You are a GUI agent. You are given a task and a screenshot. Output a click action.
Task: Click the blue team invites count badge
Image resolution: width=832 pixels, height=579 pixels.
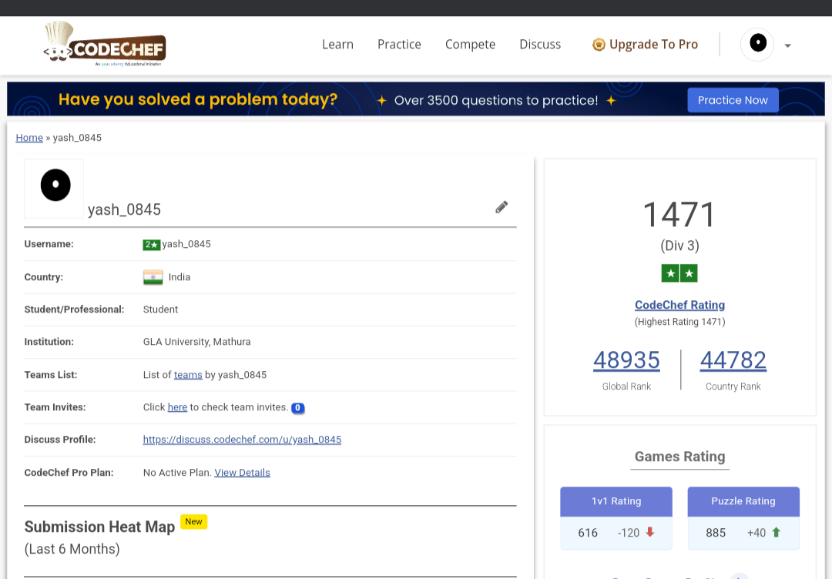coord(298,408)
